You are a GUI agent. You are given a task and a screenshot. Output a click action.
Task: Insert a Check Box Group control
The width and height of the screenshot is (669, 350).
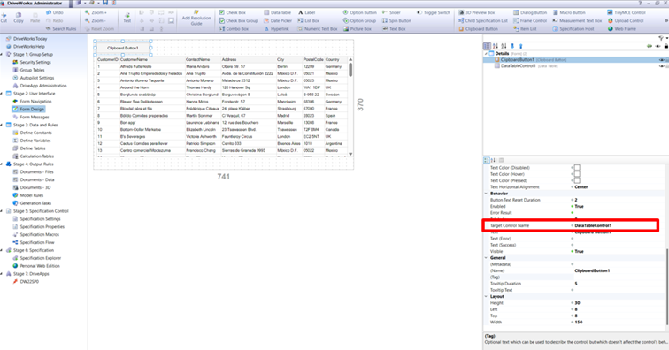[x=239, y=20]
